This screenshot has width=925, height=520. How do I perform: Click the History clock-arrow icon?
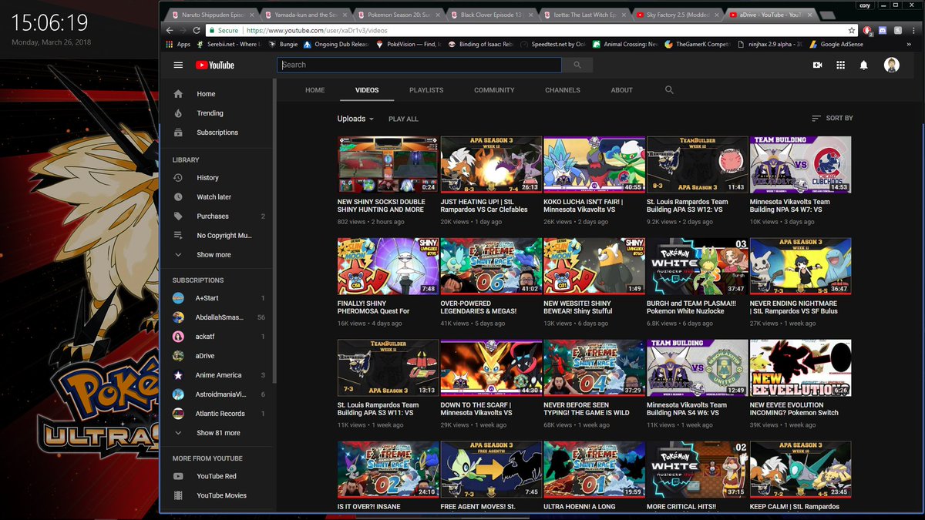pos(179,178)
